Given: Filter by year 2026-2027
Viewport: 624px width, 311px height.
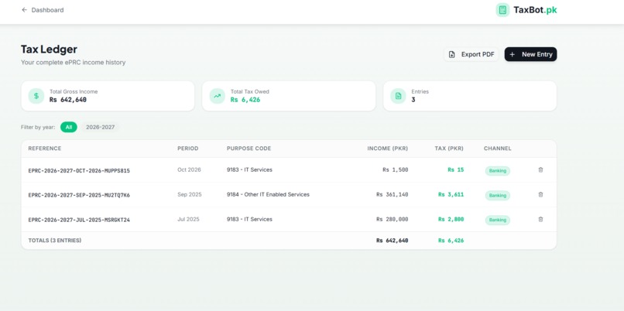Looking at the screenshot, I should click(101, 128).
